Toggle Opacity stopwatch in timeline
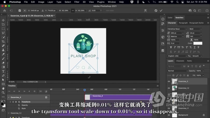This screenshot has width=210, height=118. [19, 105]
